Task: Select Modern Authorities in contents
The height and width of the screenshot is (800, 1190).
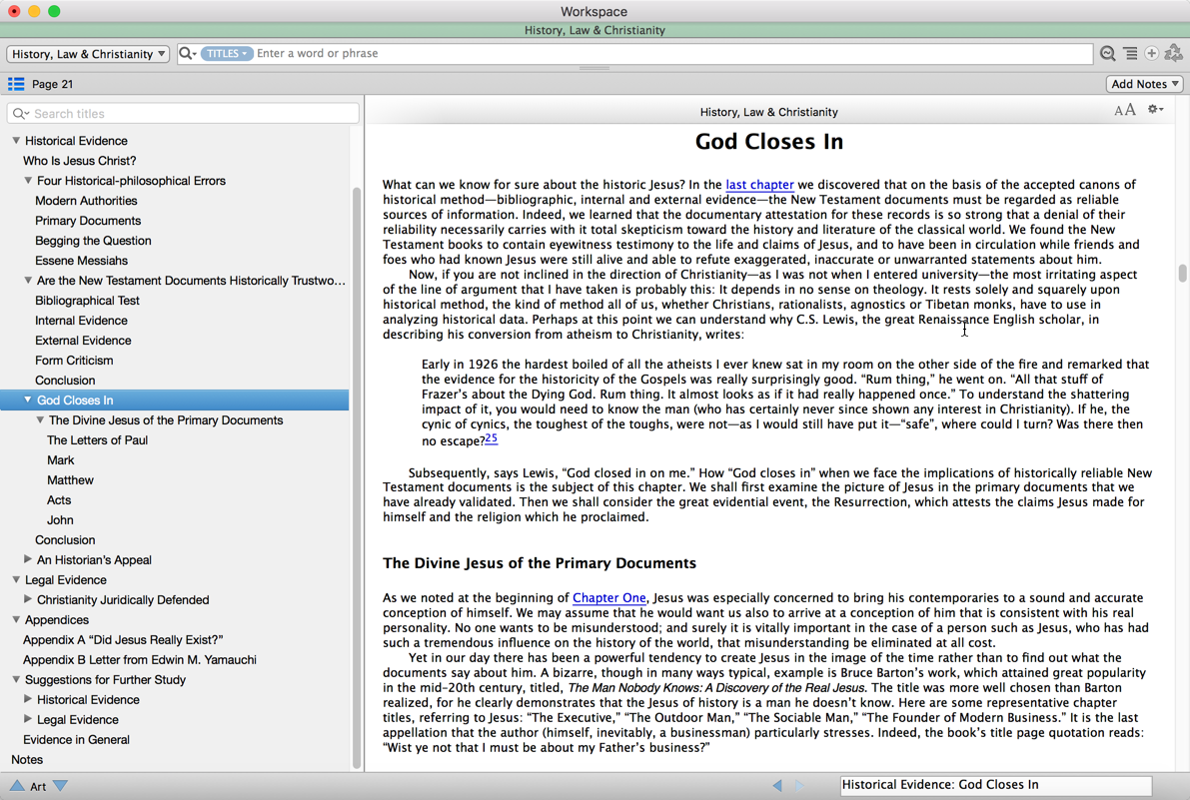Action: tap(86, 201)
